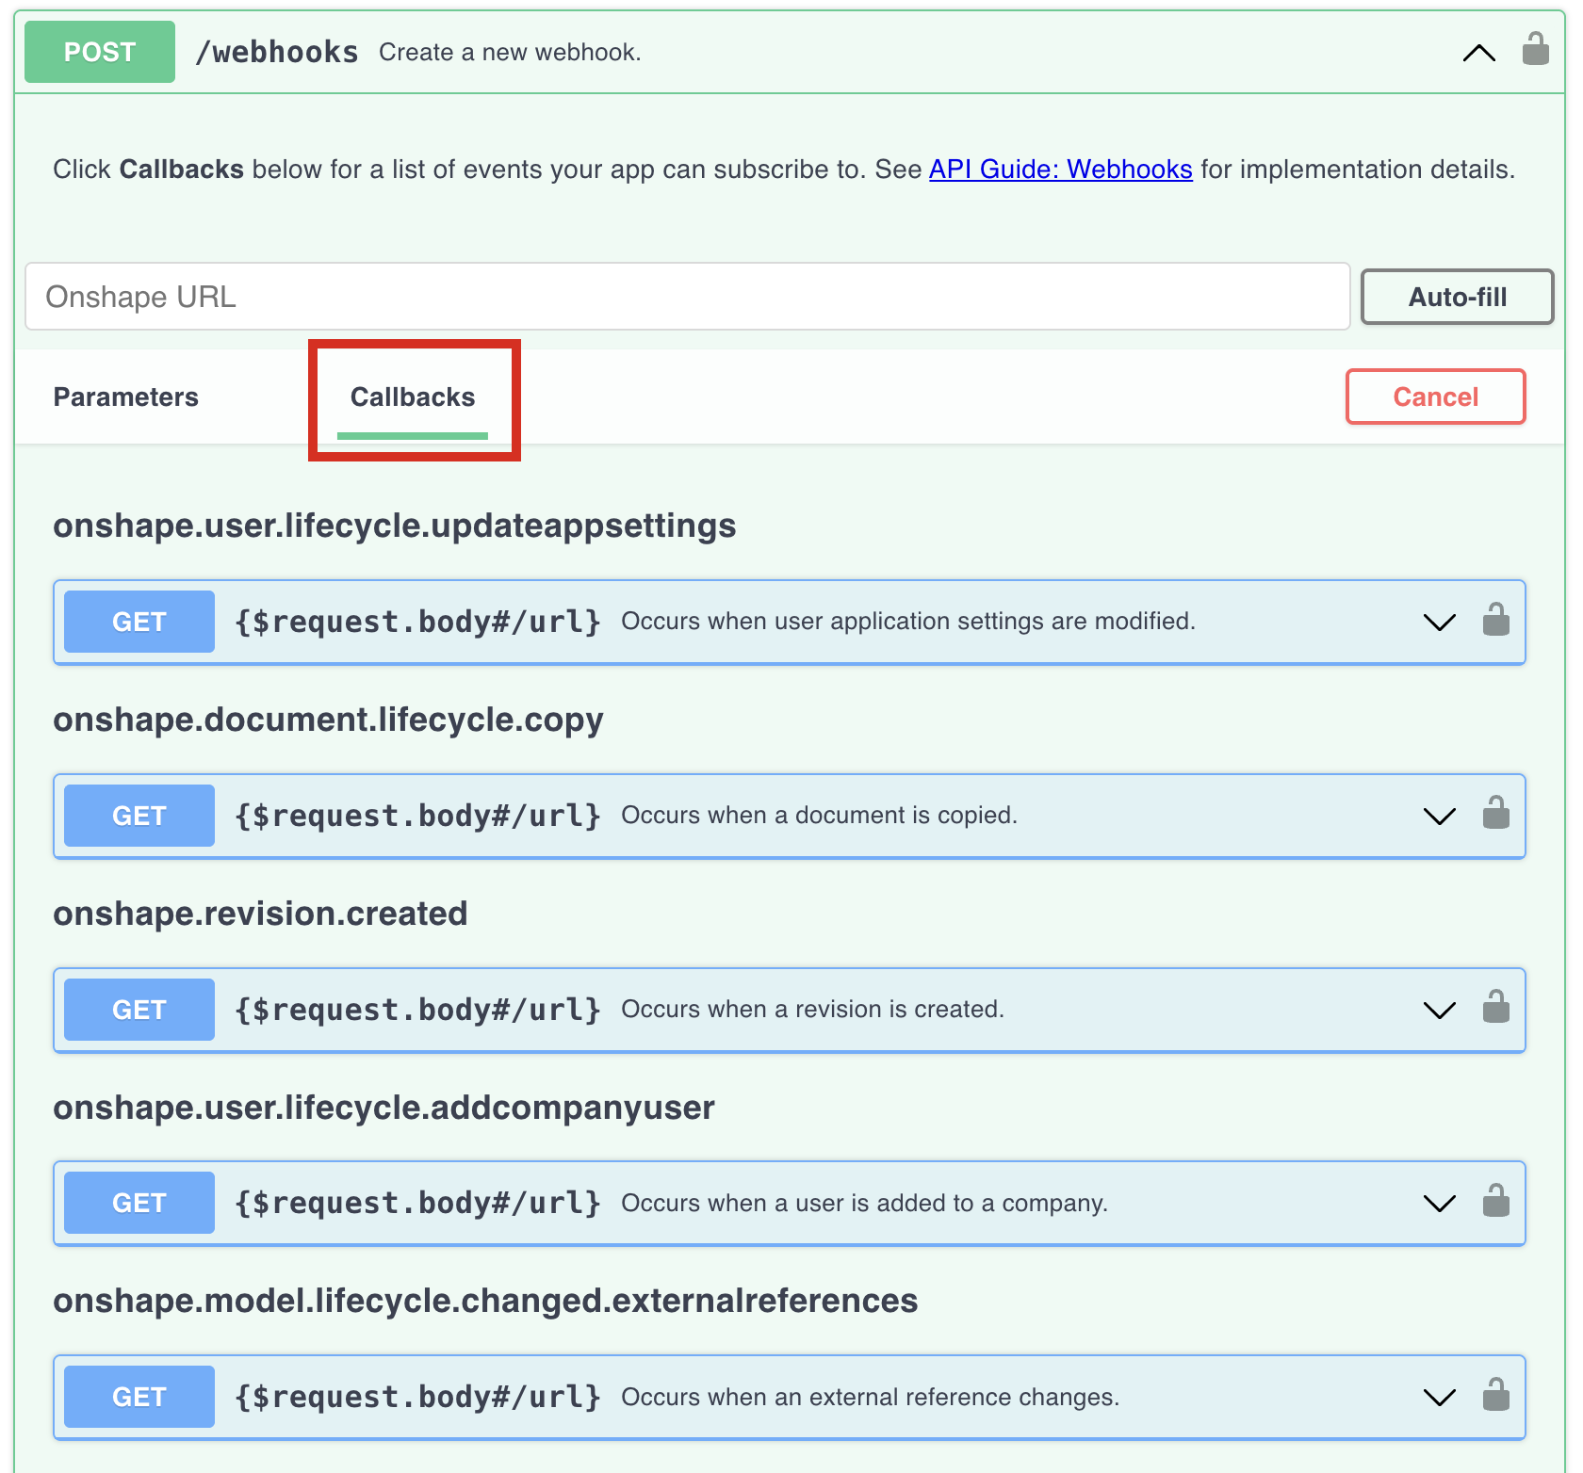Image resolution: width=1583 pixels, height=1473 pixels.
Task: Select the Callbacks tab
Action: pos(413,397)
